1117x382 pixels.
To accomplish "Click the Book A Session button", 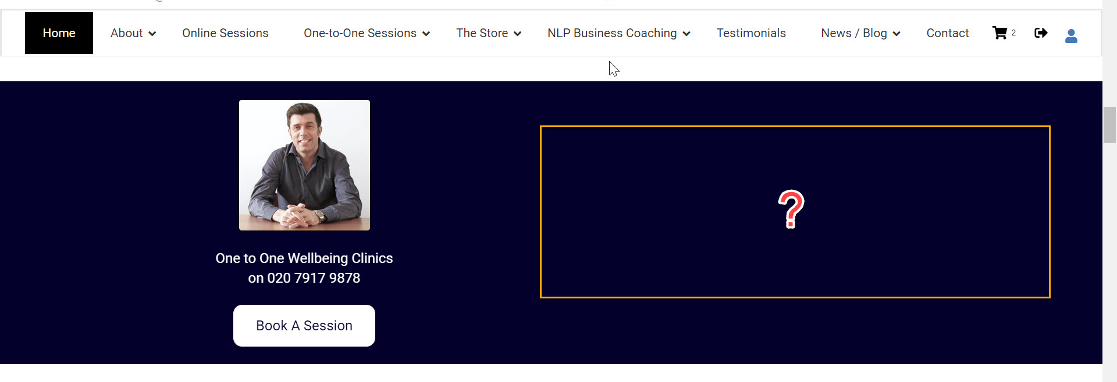I will pos(304,326).
